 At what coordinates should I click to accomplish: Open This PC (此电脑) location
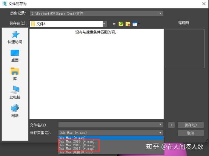(15, 92)
